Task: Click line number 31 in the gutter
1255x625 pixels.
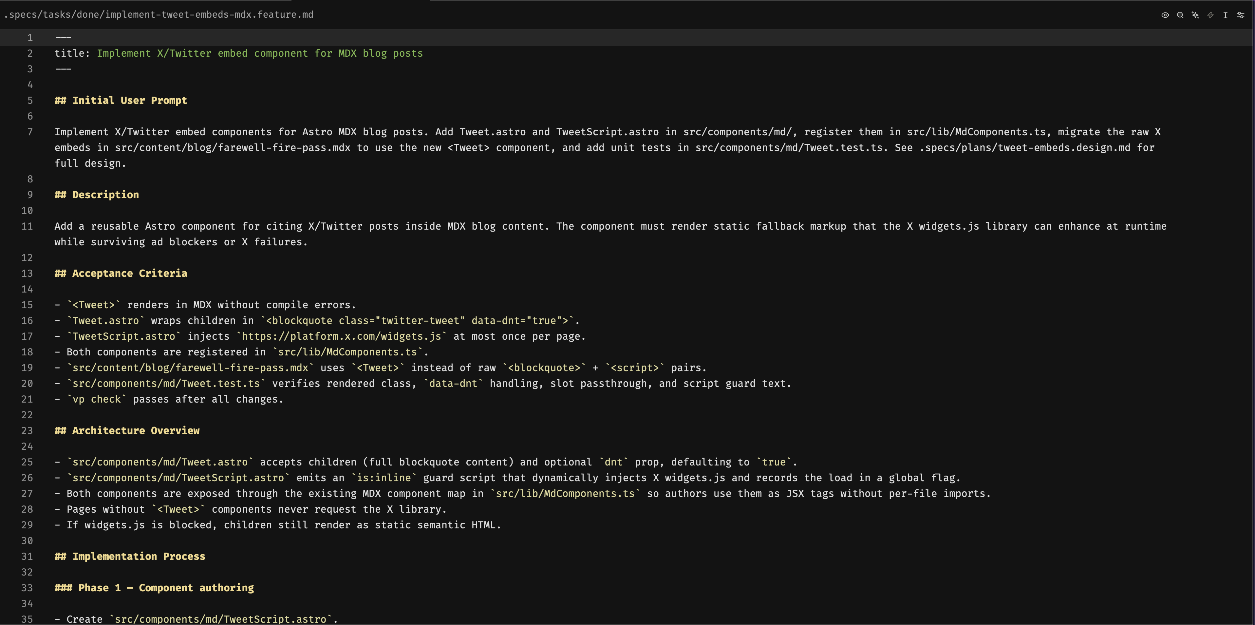Action: [27, 556]
